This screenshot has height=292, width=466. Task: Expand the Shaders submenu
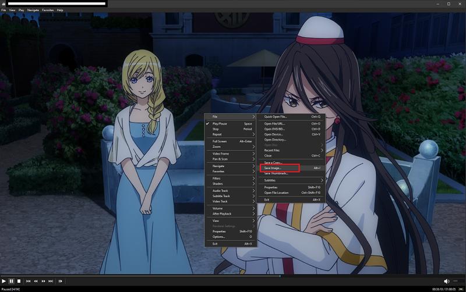coord(231,184)
